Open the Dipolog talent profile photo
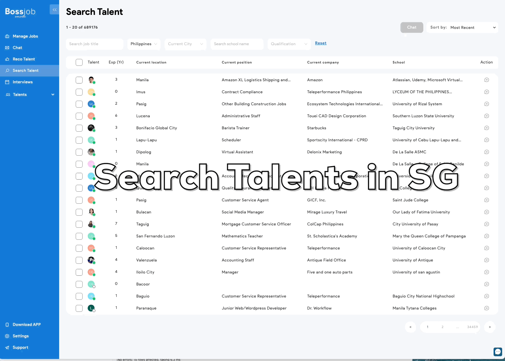The width and height of the screenshot is (505, 361). [91, 152]
